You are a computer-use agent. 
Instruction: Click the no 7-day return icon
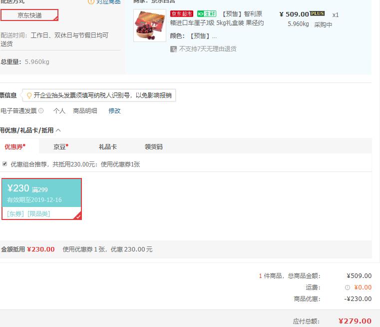click(x=173, y=49)
